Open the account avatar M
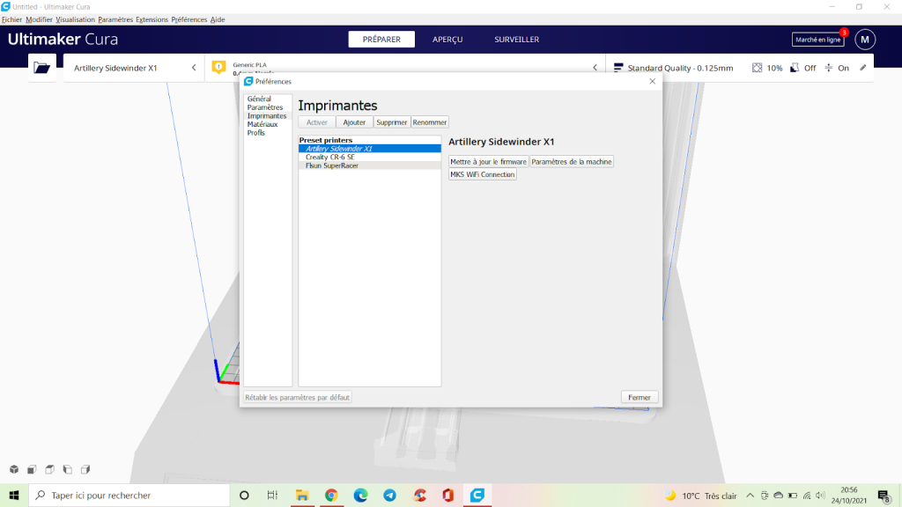The height and width of the screenshot is (507, 902). pyautogui.click(x=865, y=40)
